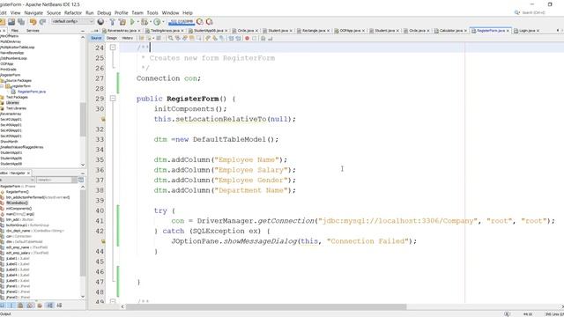The height and width of the screenshot is (317, 564).
Task: Click the Output tab at bottom
Action: pyautogui.click(x=5, y=314)
